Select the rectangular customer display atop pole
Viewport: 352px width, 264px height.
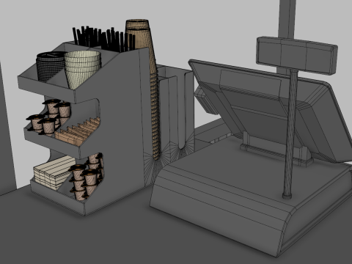[297, 55]
